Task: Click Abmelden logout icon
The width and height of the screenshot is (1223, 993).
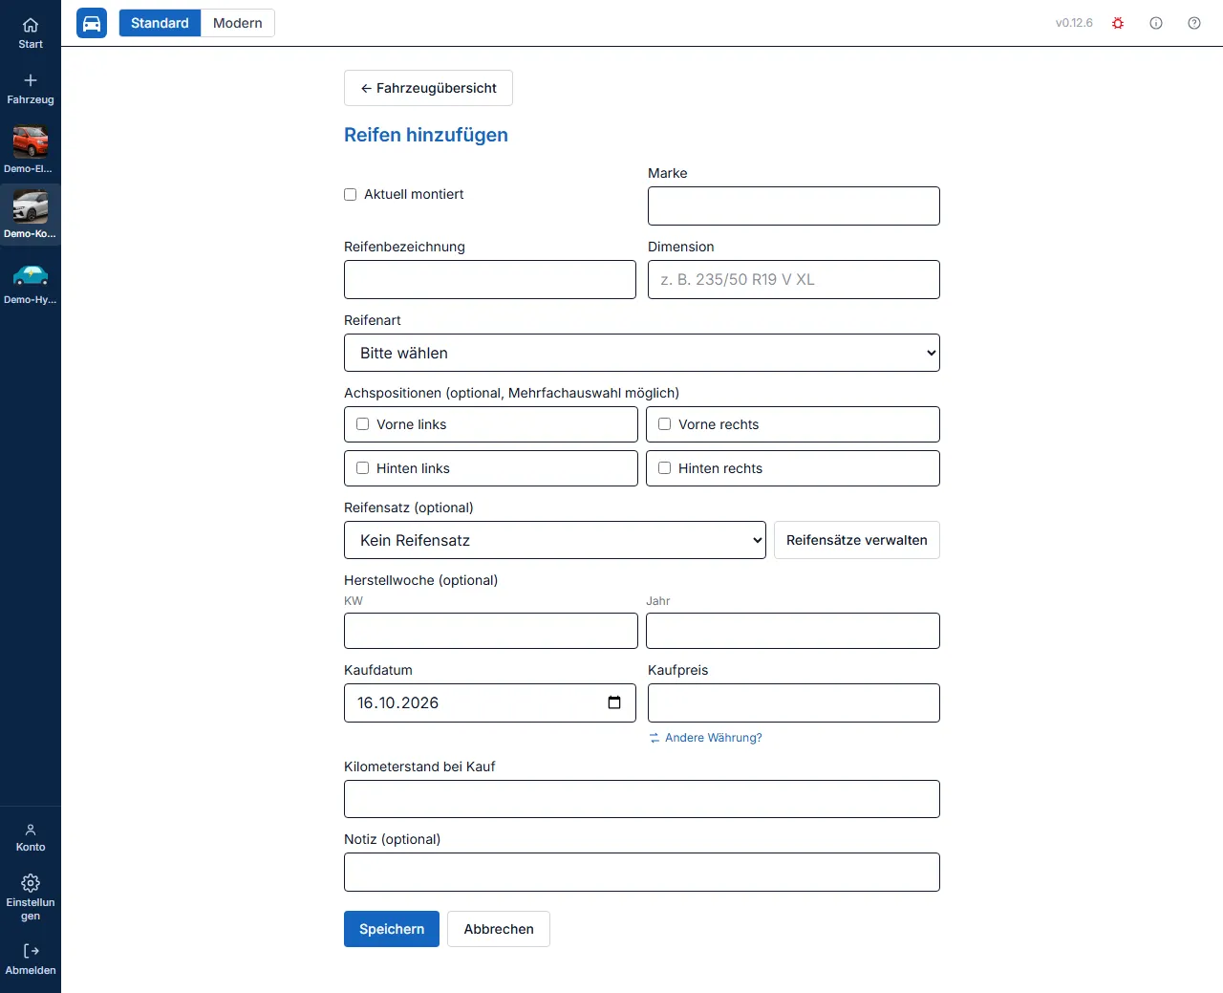Action: 31,951
